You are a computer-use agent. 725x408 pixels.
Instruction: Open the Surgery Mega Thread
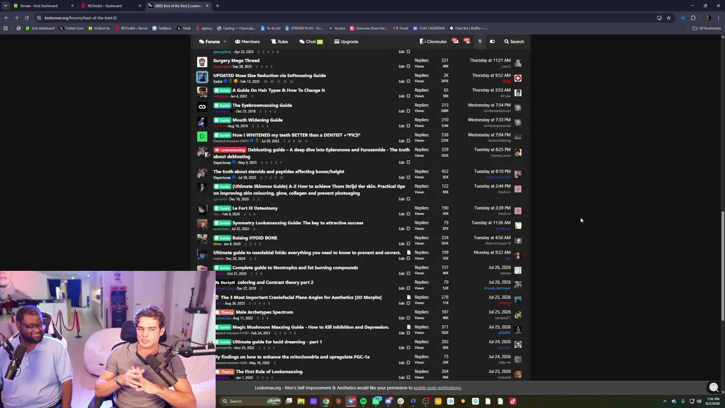[x=236, y=61]
